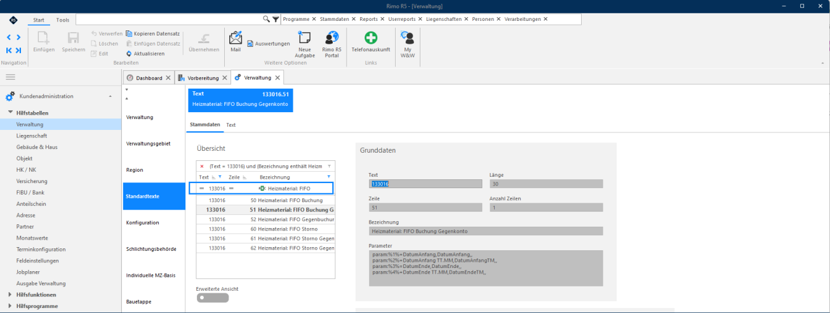
Task: Click Aktualisieren refresh button
Action: point(145,54)
